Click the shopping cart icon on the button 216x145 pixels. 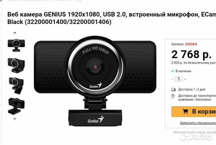pyautogui.click(x=185, y=111)
